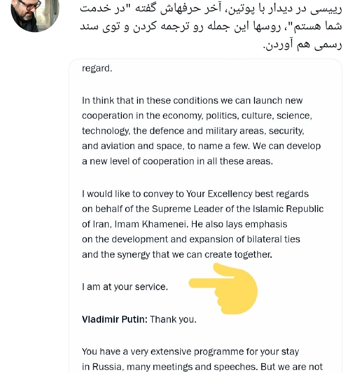The image size is (353, 373).
Task: Click the bold "Vladimir Putin:" name
Action: (115, 319)
